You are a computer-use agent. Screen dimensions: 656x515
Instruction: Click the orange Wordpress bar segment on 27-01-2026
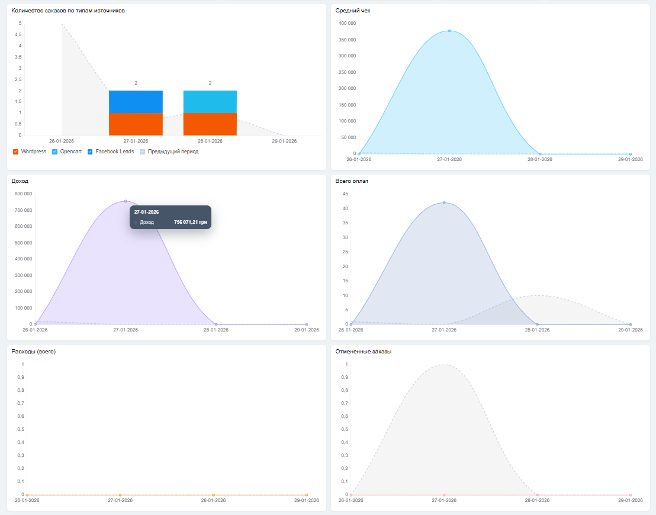click(x=136, y=124)
